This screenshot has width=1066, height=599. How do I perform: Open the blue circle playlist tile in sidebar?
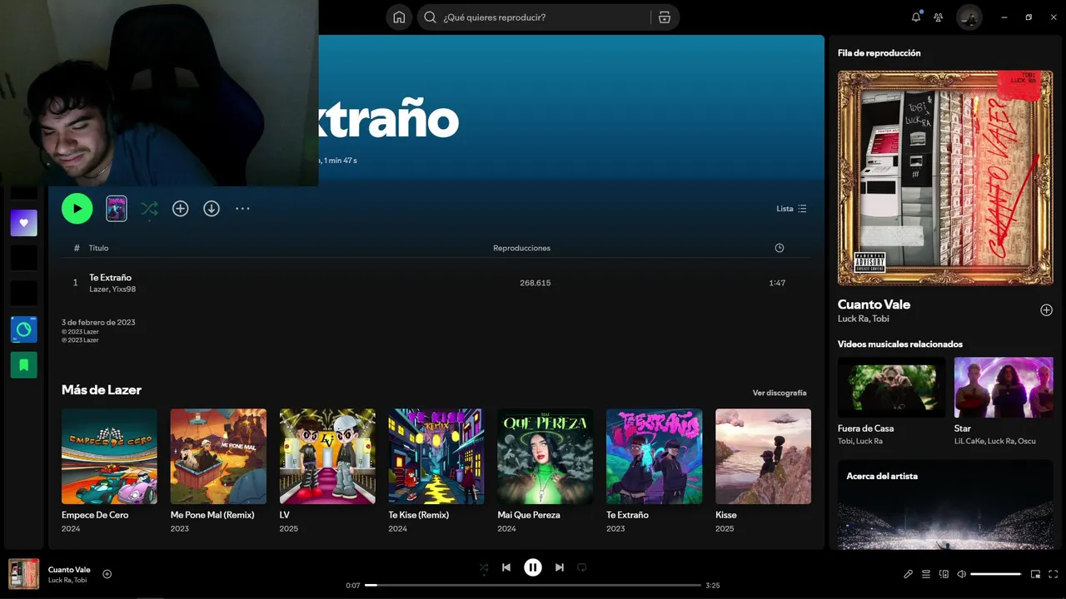click(x=24, y=329)
